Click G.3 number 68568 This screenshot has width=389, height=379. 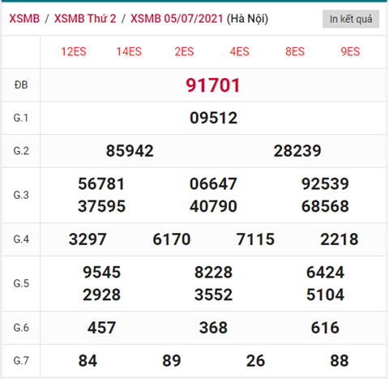point(325,206)
